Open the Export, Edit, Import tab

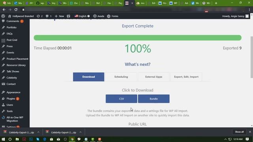point(186,77)
